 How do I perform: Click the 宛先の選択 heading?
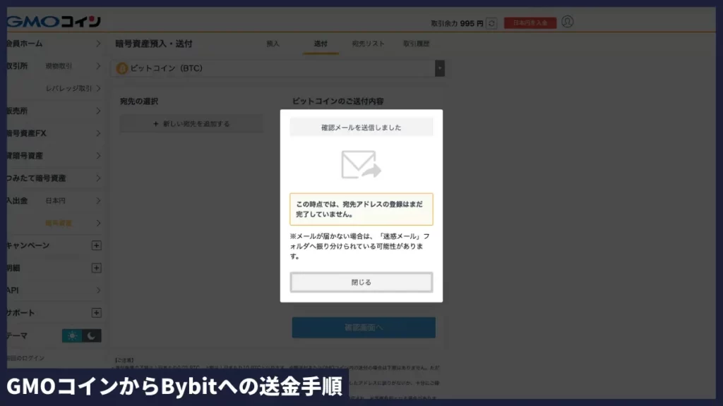(x=139, y=101)
